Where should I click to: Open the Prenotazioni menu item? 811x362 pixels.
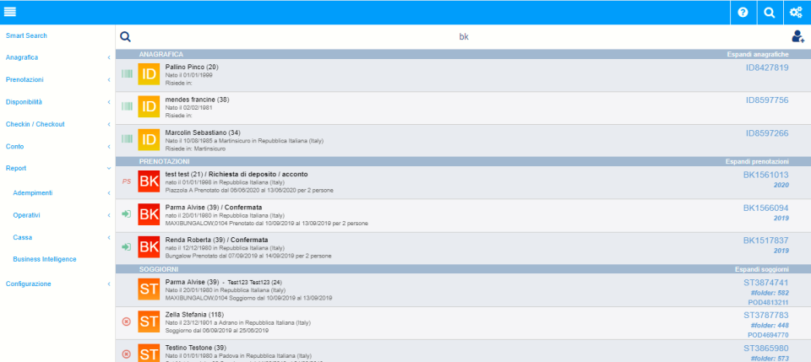pos(24,80)
